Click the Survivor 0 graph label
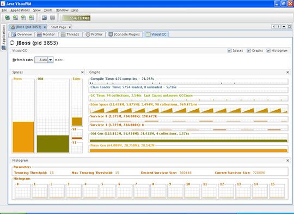Screen dimensions: 294x214 (124, 116)
